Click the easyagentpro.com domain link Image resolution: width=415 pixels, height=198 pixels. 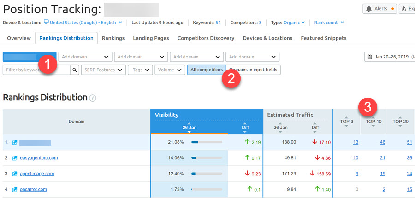pyautogui.click(x=39, y=158)
